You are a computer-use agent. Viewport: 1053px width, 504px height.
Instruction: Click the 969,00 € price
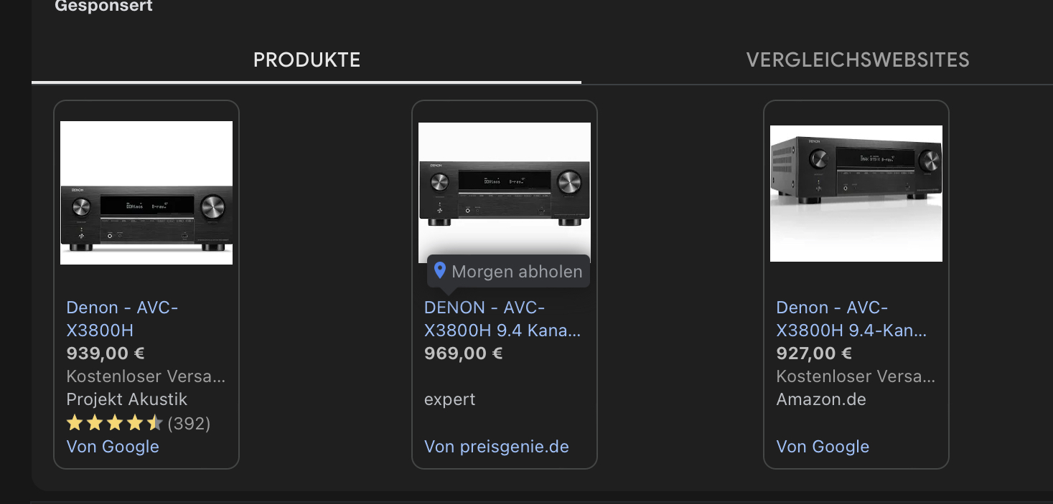pyautogui.click(x=464, y=353)
